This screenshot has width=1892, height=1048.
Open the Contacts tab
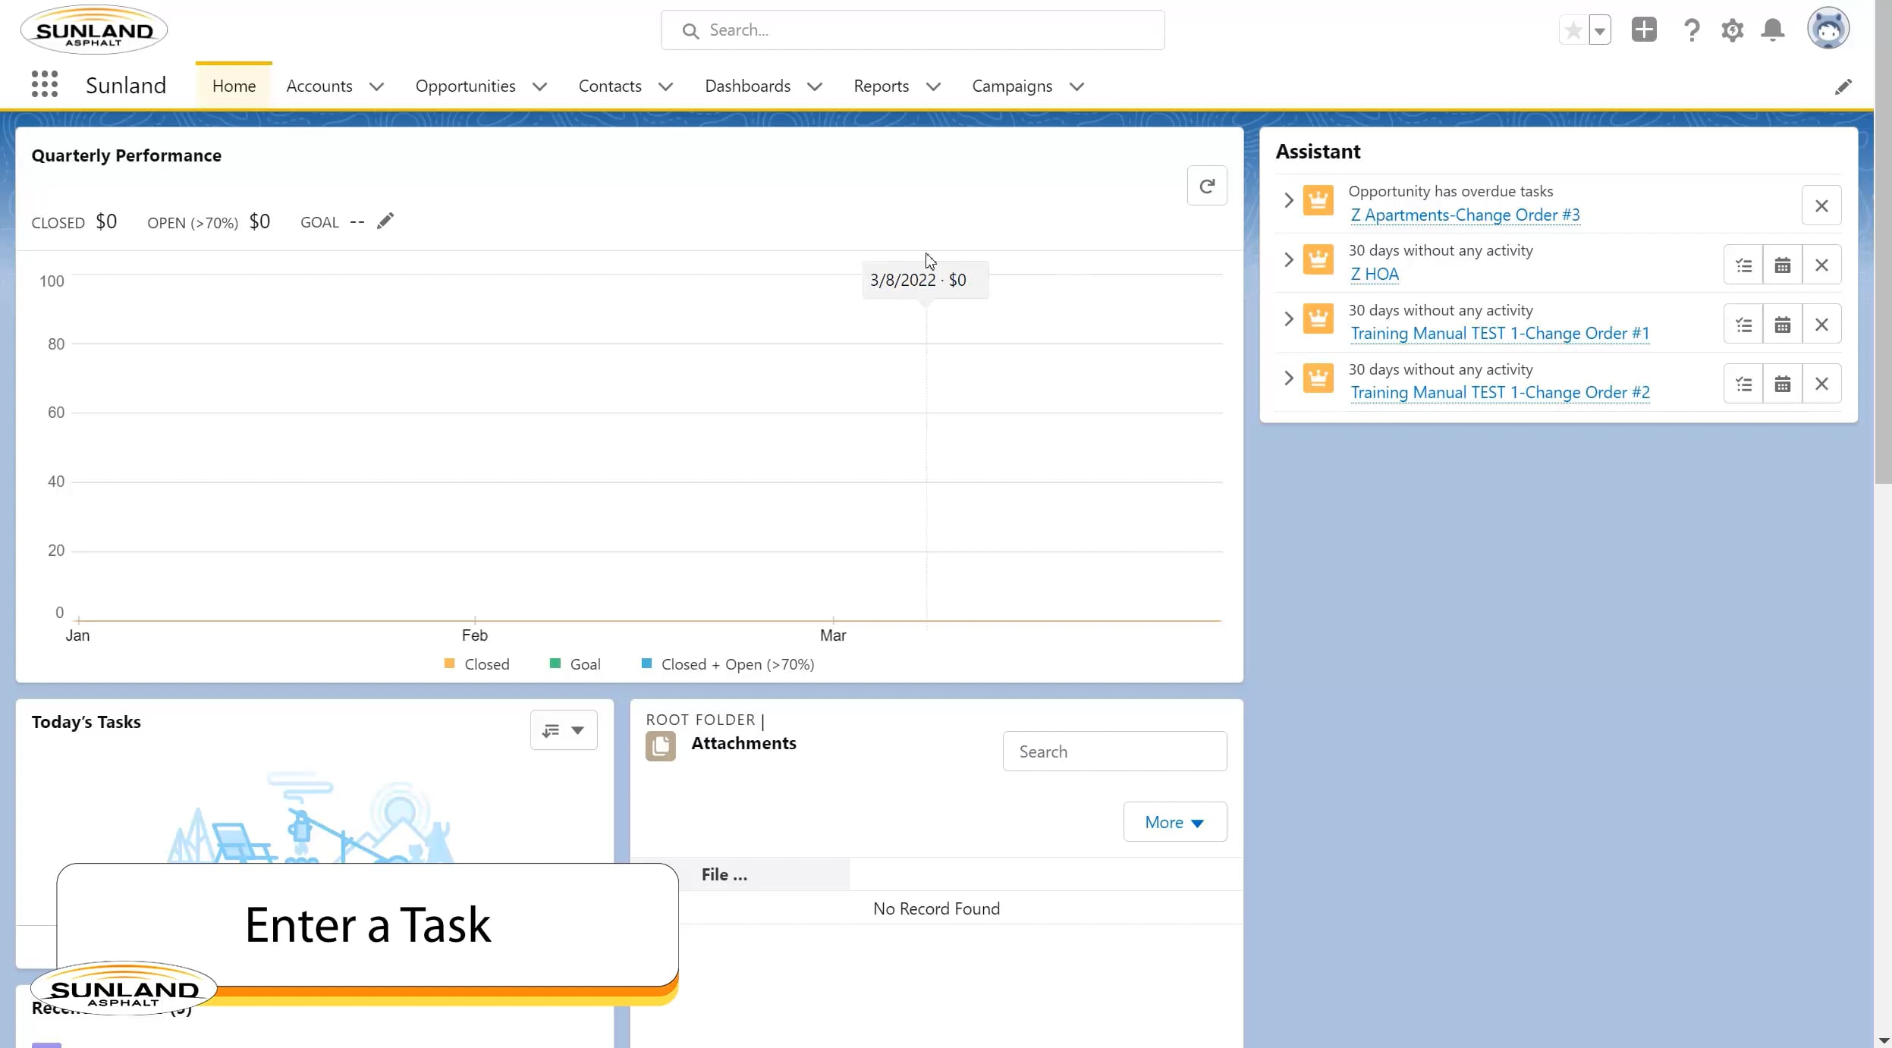point(610,86)
